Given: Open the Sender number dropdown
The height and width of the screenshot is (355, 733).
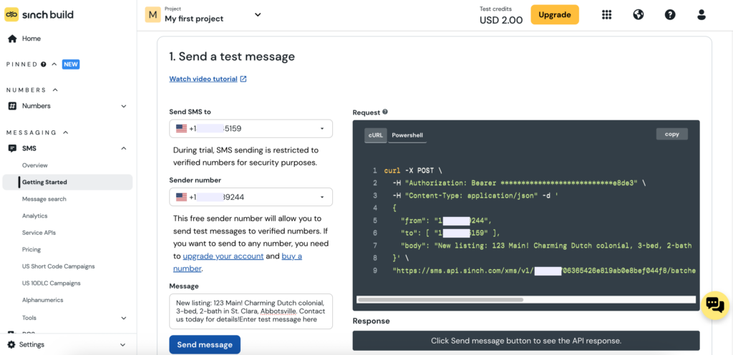Looking at the screenshot, I should [251, 197].
